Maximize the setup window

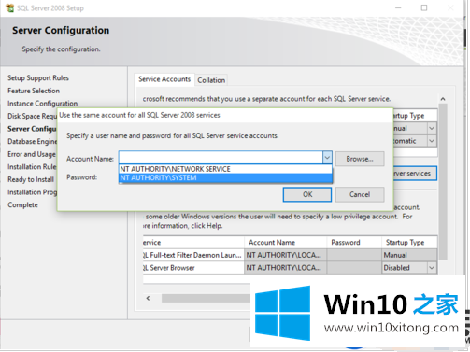coord(424,7)
